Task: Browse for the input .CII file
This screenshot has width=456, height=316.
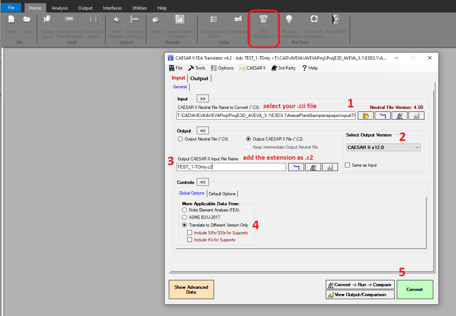Action: (x=366, y=116)
